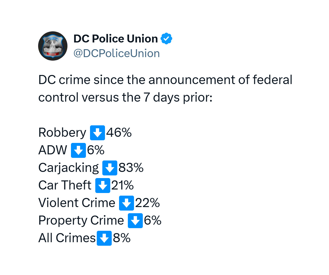Click the Carjacking 83% figure
Viewport: 329px width, 275px height.
(131, 168)
